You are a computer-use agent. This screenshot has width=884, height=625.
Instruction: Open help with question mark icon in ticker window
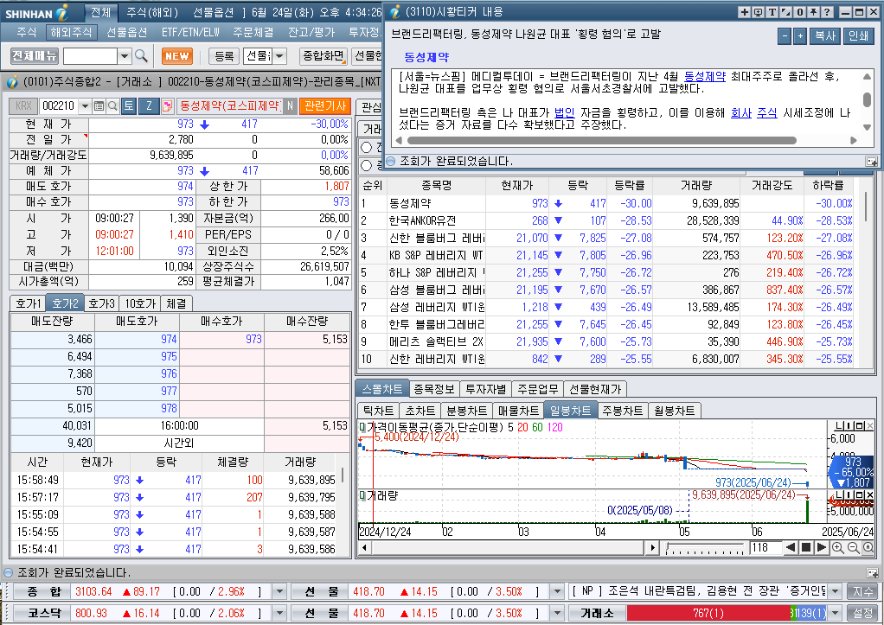point(827,12)
